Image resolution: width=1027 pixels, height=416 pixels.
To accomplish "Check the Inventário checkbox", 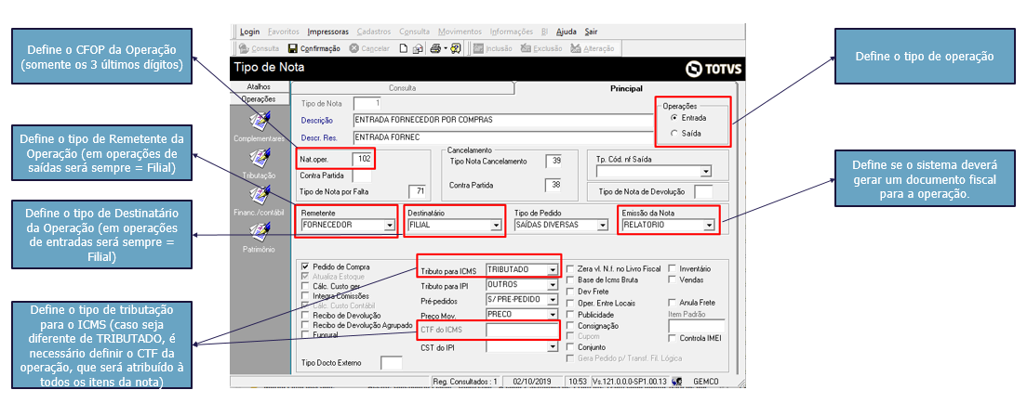I will coord(673,269).
